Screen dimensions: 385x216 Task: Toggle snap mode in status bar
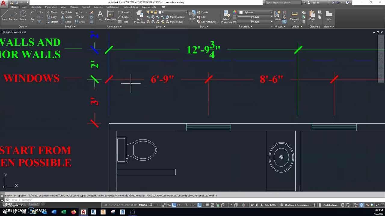click(x=156, y=205)
